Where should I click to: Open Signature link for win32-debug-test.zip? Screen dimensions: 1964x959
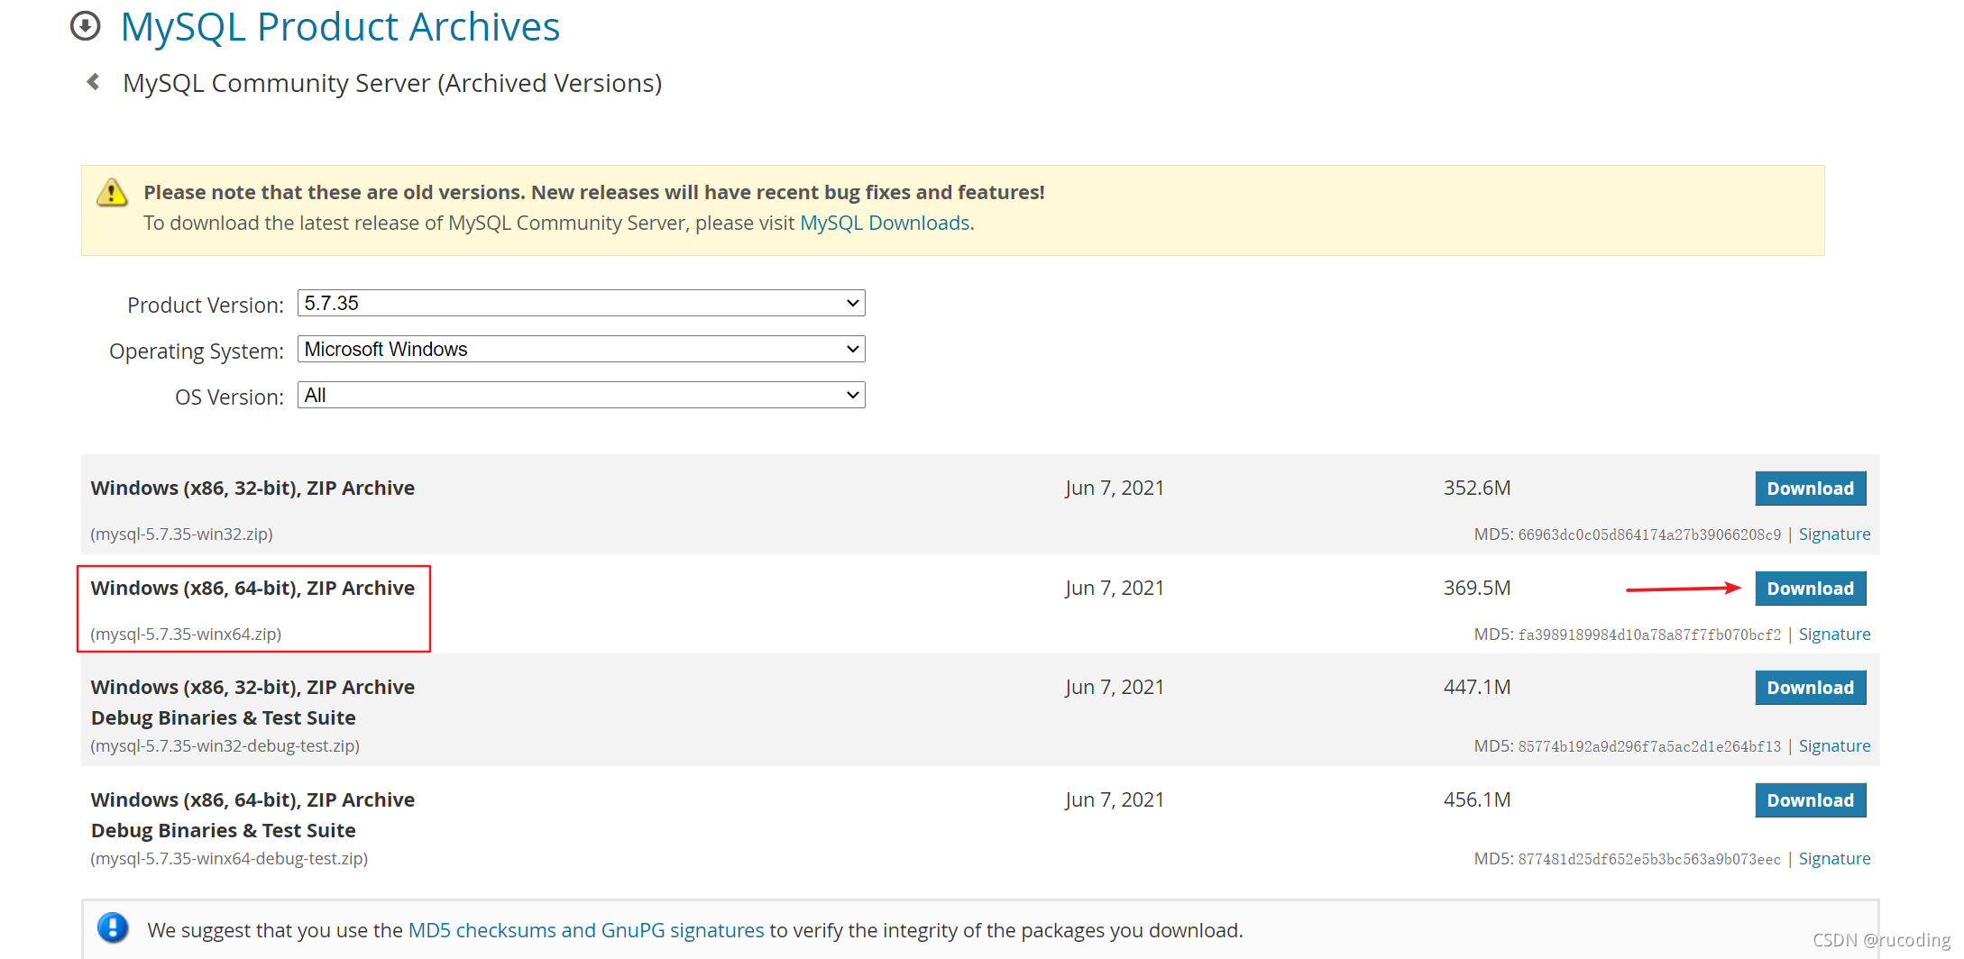[x=1834, y=746]
